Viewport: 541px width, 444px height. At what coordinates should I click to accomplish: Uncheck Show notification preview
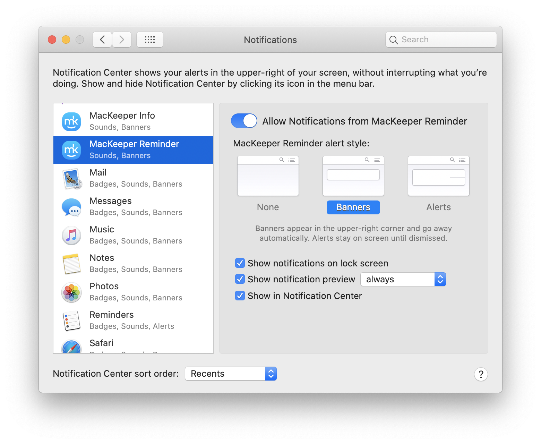coord(240,279)
